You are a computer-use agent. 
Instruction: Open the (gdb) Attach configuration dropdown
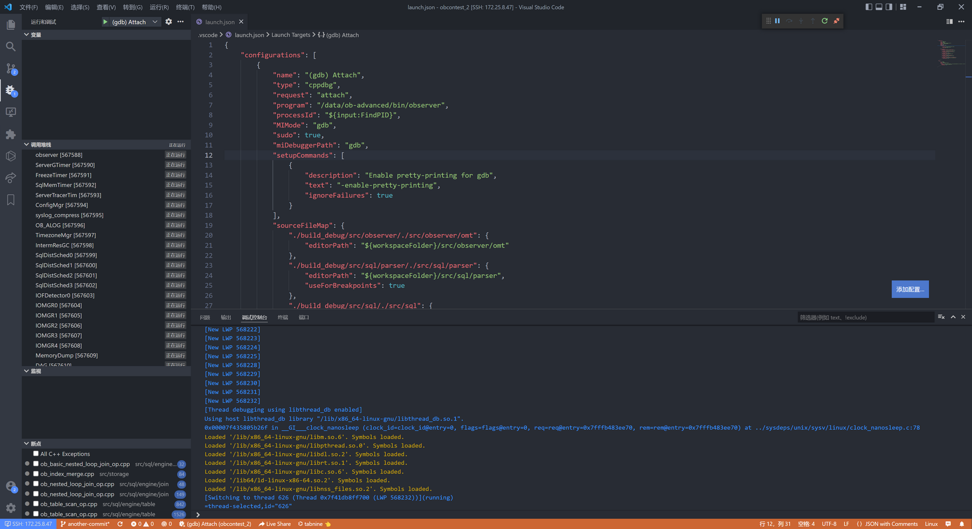click(135, 22)
